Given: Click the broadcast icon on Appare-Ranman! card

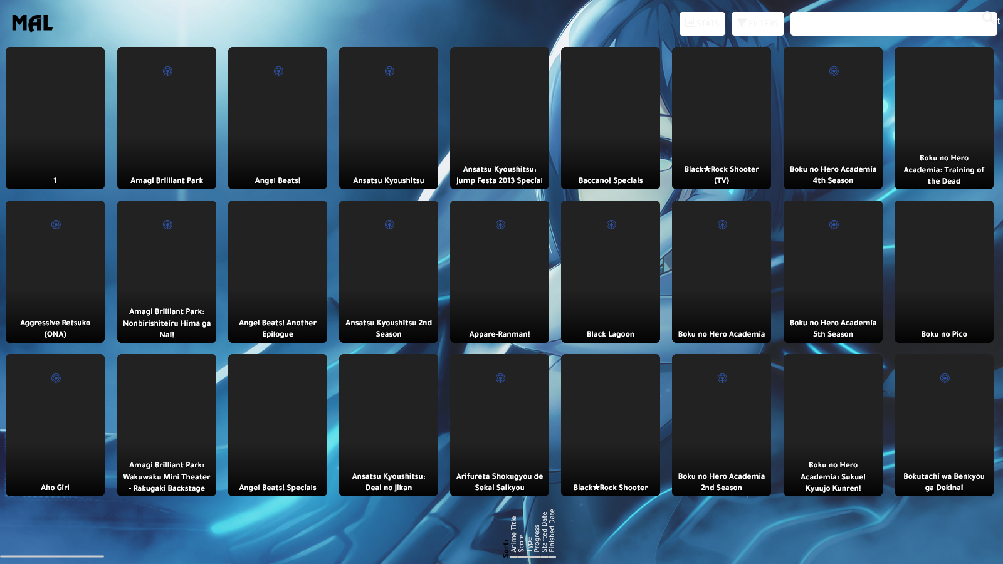Looking at the screenshot, I should tap(500, 225).
